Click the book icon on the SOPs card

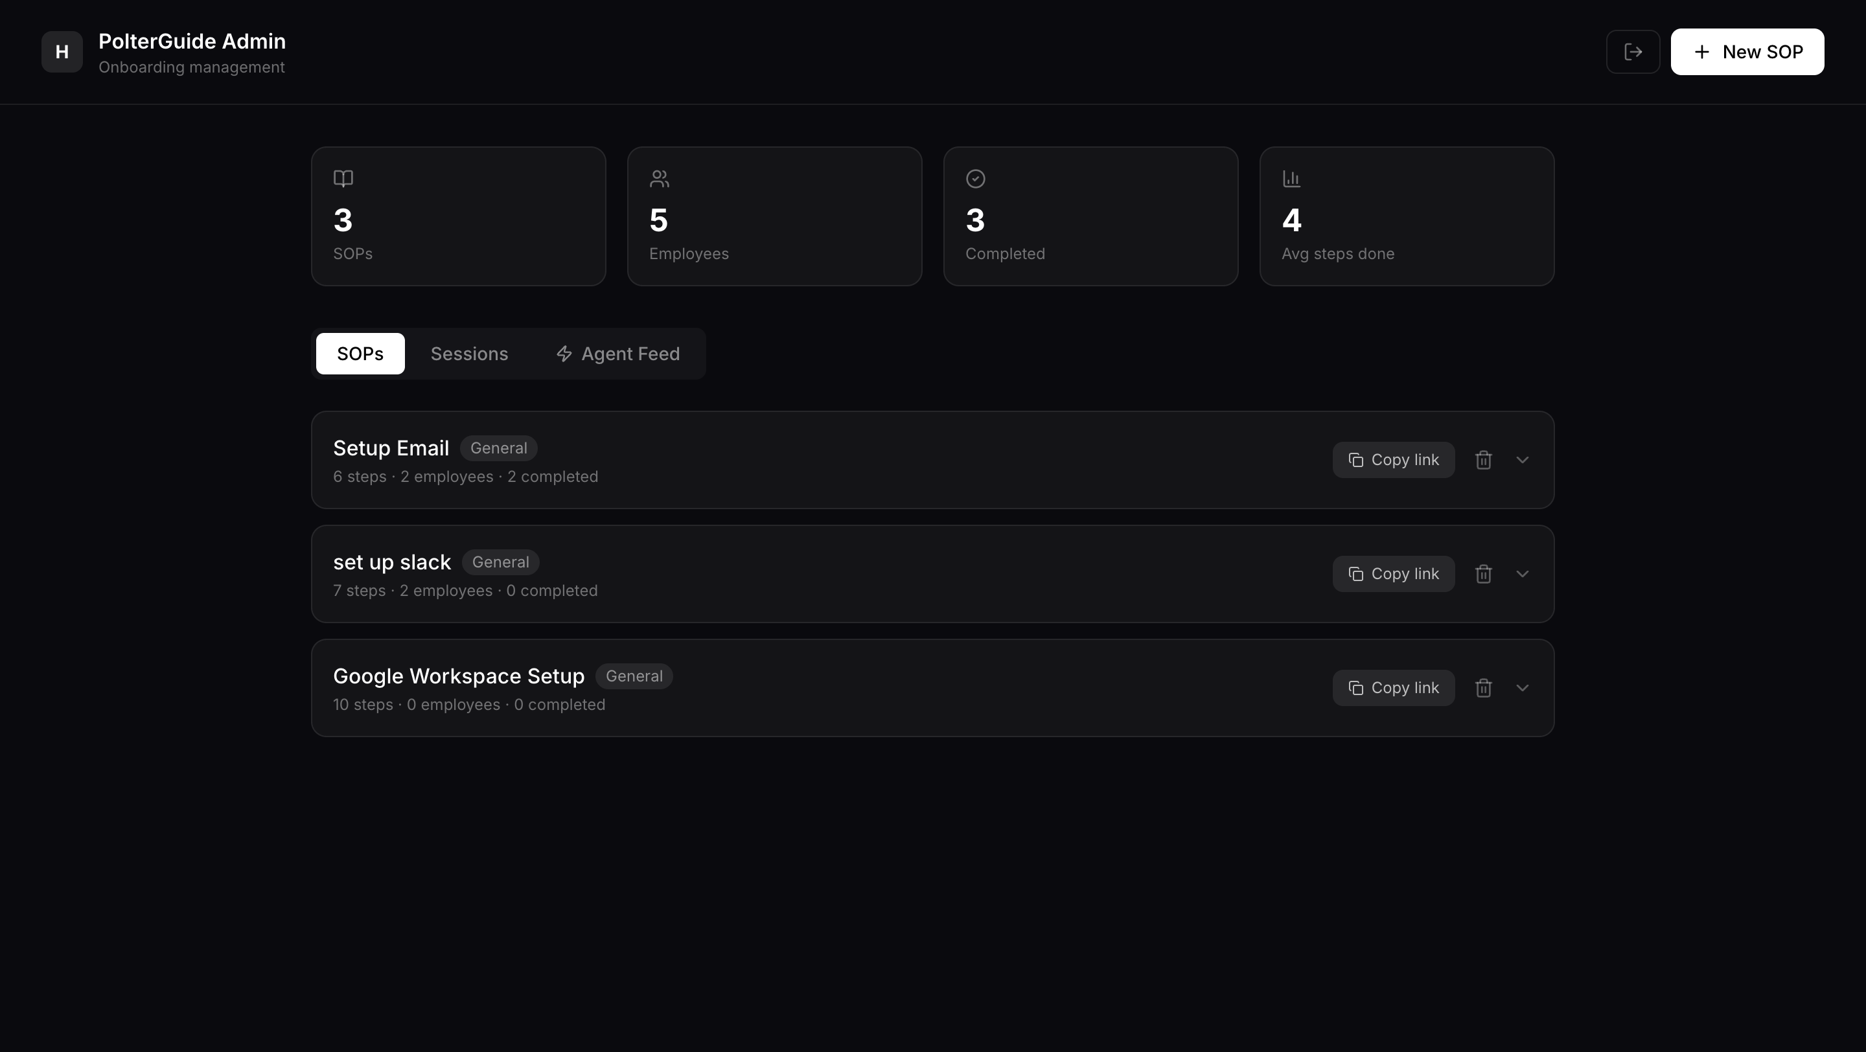(x=343, y=178)
